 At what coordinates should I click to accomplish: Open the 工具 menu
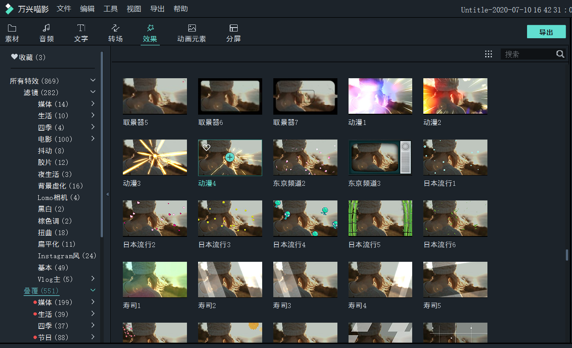[x=110, y=9]
